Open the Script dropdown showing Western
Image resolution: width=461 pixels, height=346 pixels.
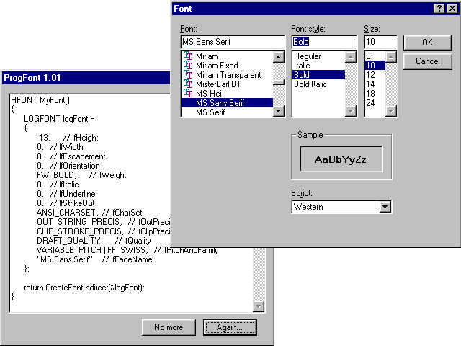385,207
